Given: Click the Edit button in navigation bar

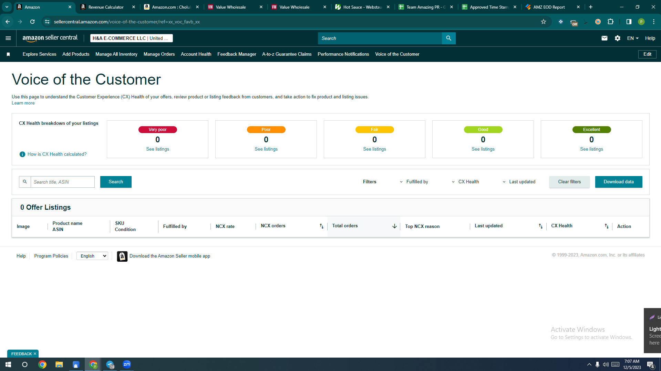Looking at the screenshot, I should (647, 54).
